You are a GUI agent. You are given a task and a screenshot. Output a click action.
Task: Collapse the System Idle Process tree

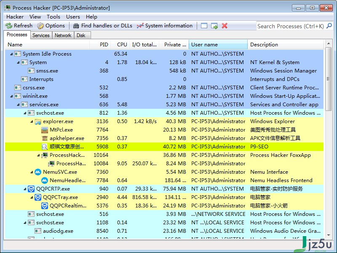point(11,54)
